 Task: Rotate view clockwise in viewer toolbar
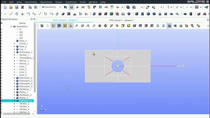pyautogui.click(x=163, y=26)
